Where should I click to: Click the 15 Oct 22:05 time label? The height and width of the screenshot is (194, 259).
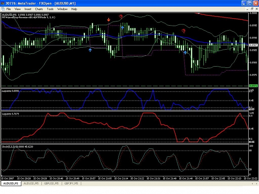218,179
